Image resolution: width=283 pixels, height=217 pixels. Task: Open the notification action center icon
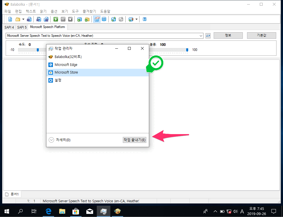coord(274,211)
